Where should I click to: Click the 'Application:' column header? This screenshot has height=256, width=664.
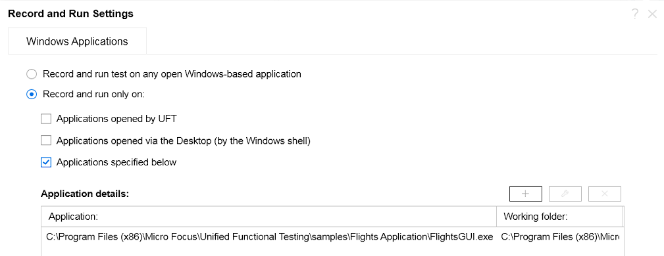pyautogui.click(x=269, y=217)
